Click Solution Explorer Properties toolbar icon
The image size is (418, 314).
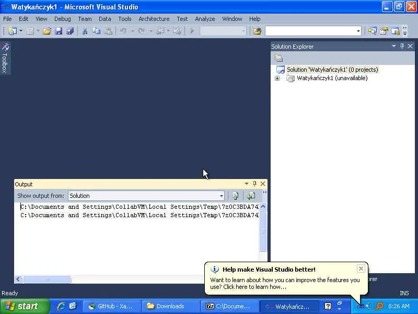click(x=278, y=58)
